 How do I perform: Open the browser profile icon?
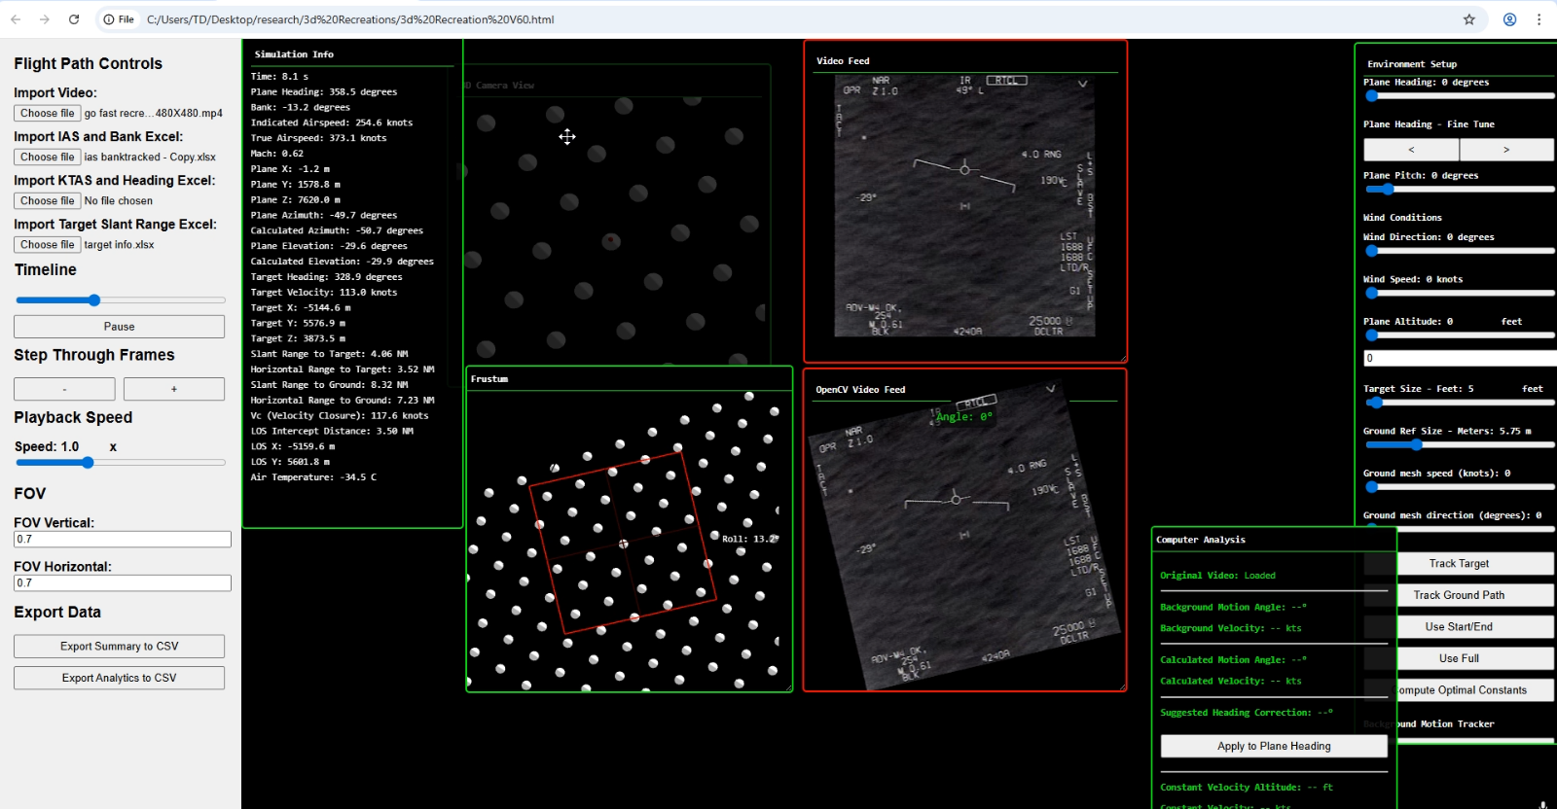pyautogui.click(x=1509, y=19)
